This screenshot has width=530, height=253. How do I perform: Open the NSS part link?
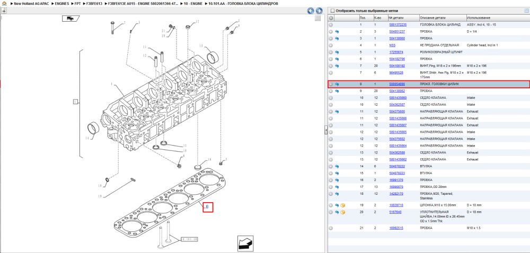tap(392, 45)
